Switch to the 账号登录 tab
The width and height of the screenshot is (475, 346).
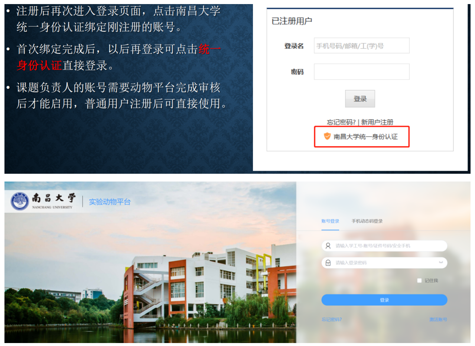pos(330,221)
